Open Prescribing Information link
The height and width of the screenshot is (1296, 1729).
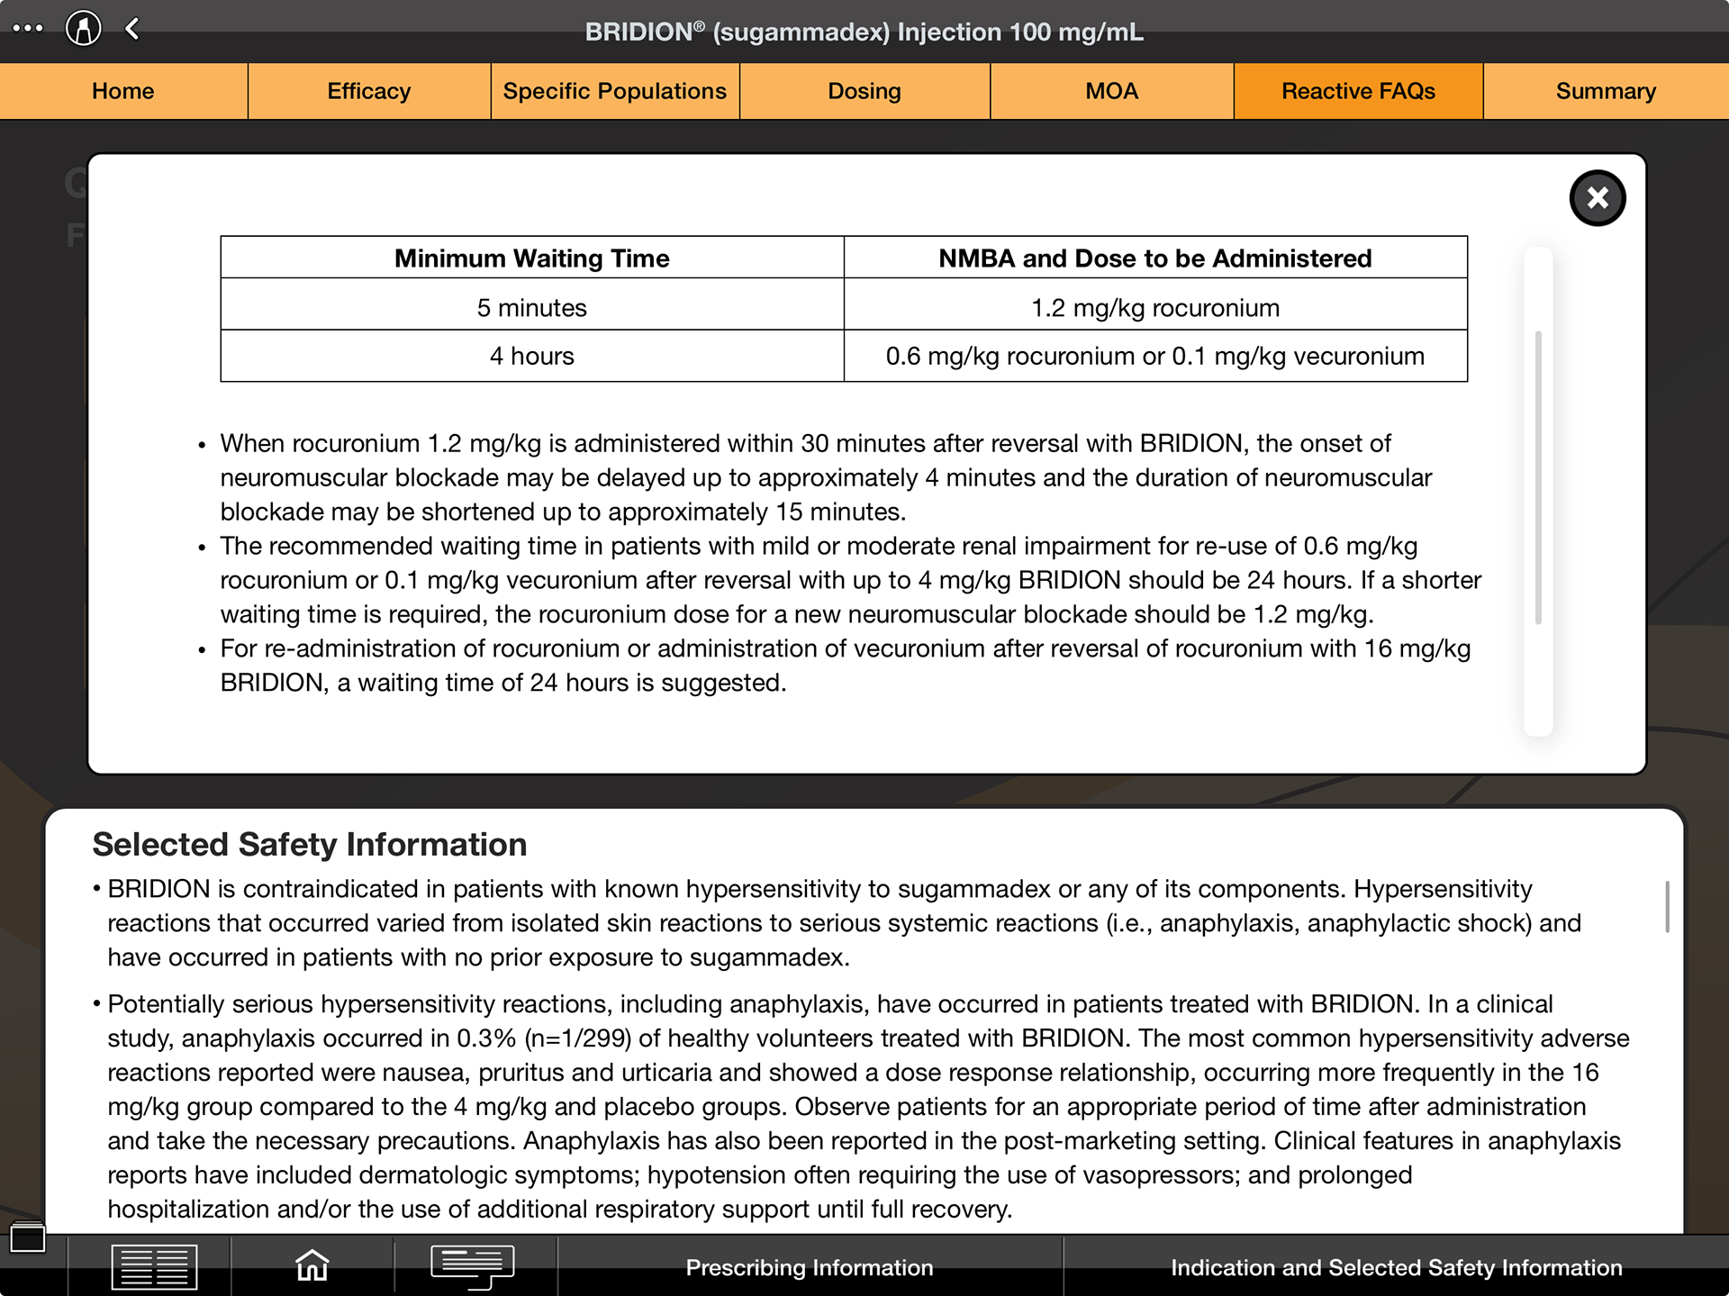point(810,1267)
